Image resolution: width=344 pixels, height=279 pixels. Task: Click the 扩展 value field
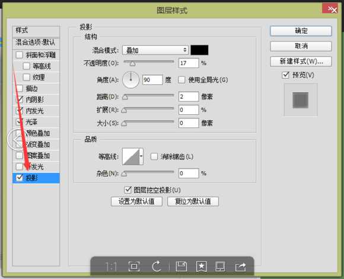(189, 110)
